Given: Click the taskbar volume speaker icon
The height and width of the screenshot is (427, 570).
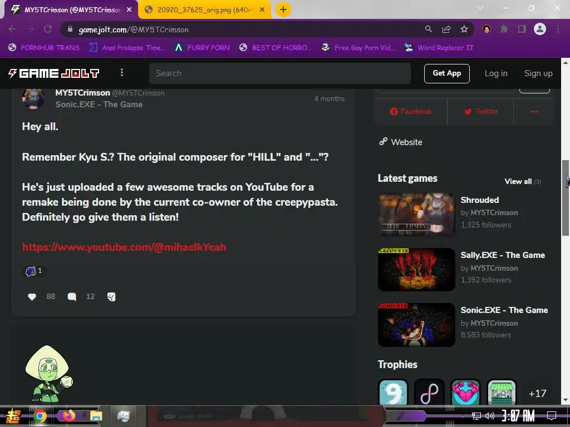Looking at the screenshot, I should click(490, 416).
